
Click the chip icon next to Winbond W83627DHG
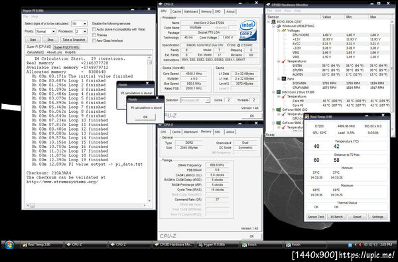tap(279, 26)
